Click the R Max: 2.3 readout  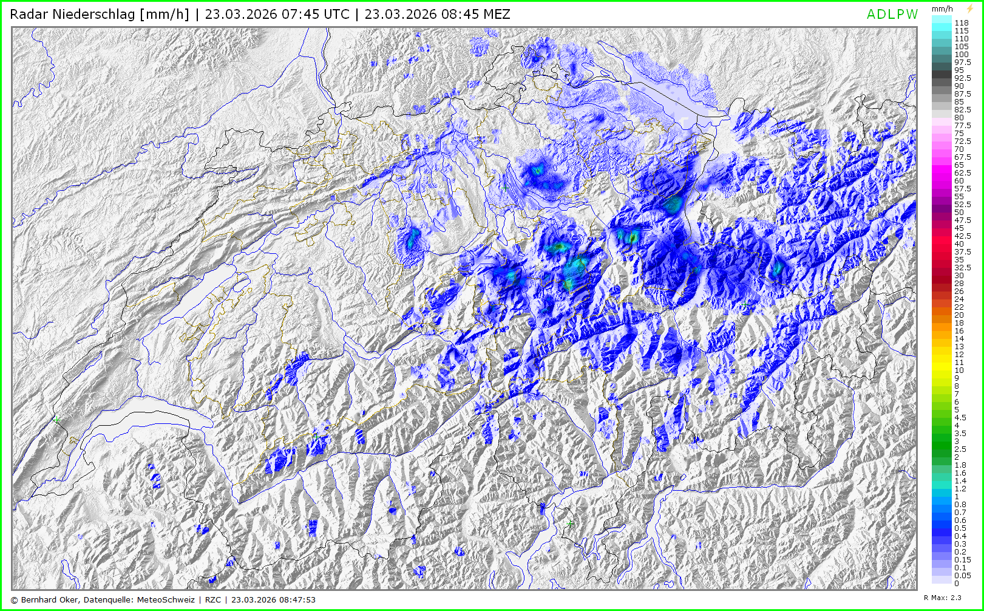coord(942,598)
